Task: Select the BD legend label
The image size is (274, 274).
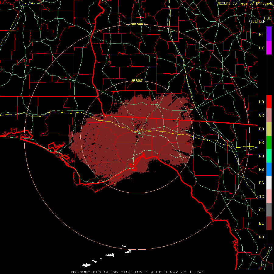Action: (x=262, y=129)
